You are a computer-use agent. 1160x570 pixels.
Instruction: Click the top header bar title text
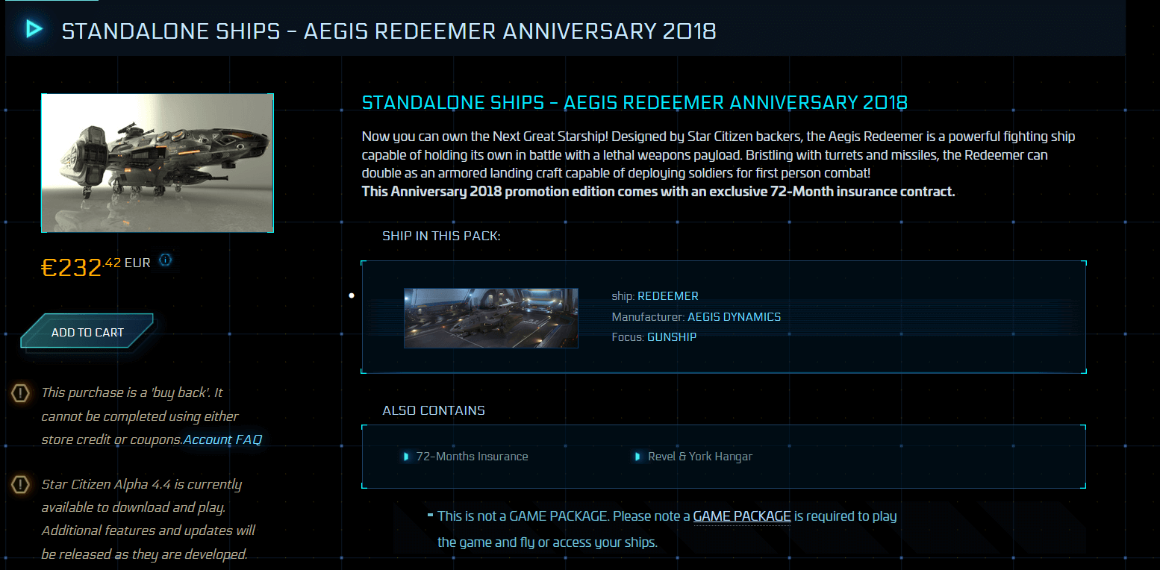388,31
